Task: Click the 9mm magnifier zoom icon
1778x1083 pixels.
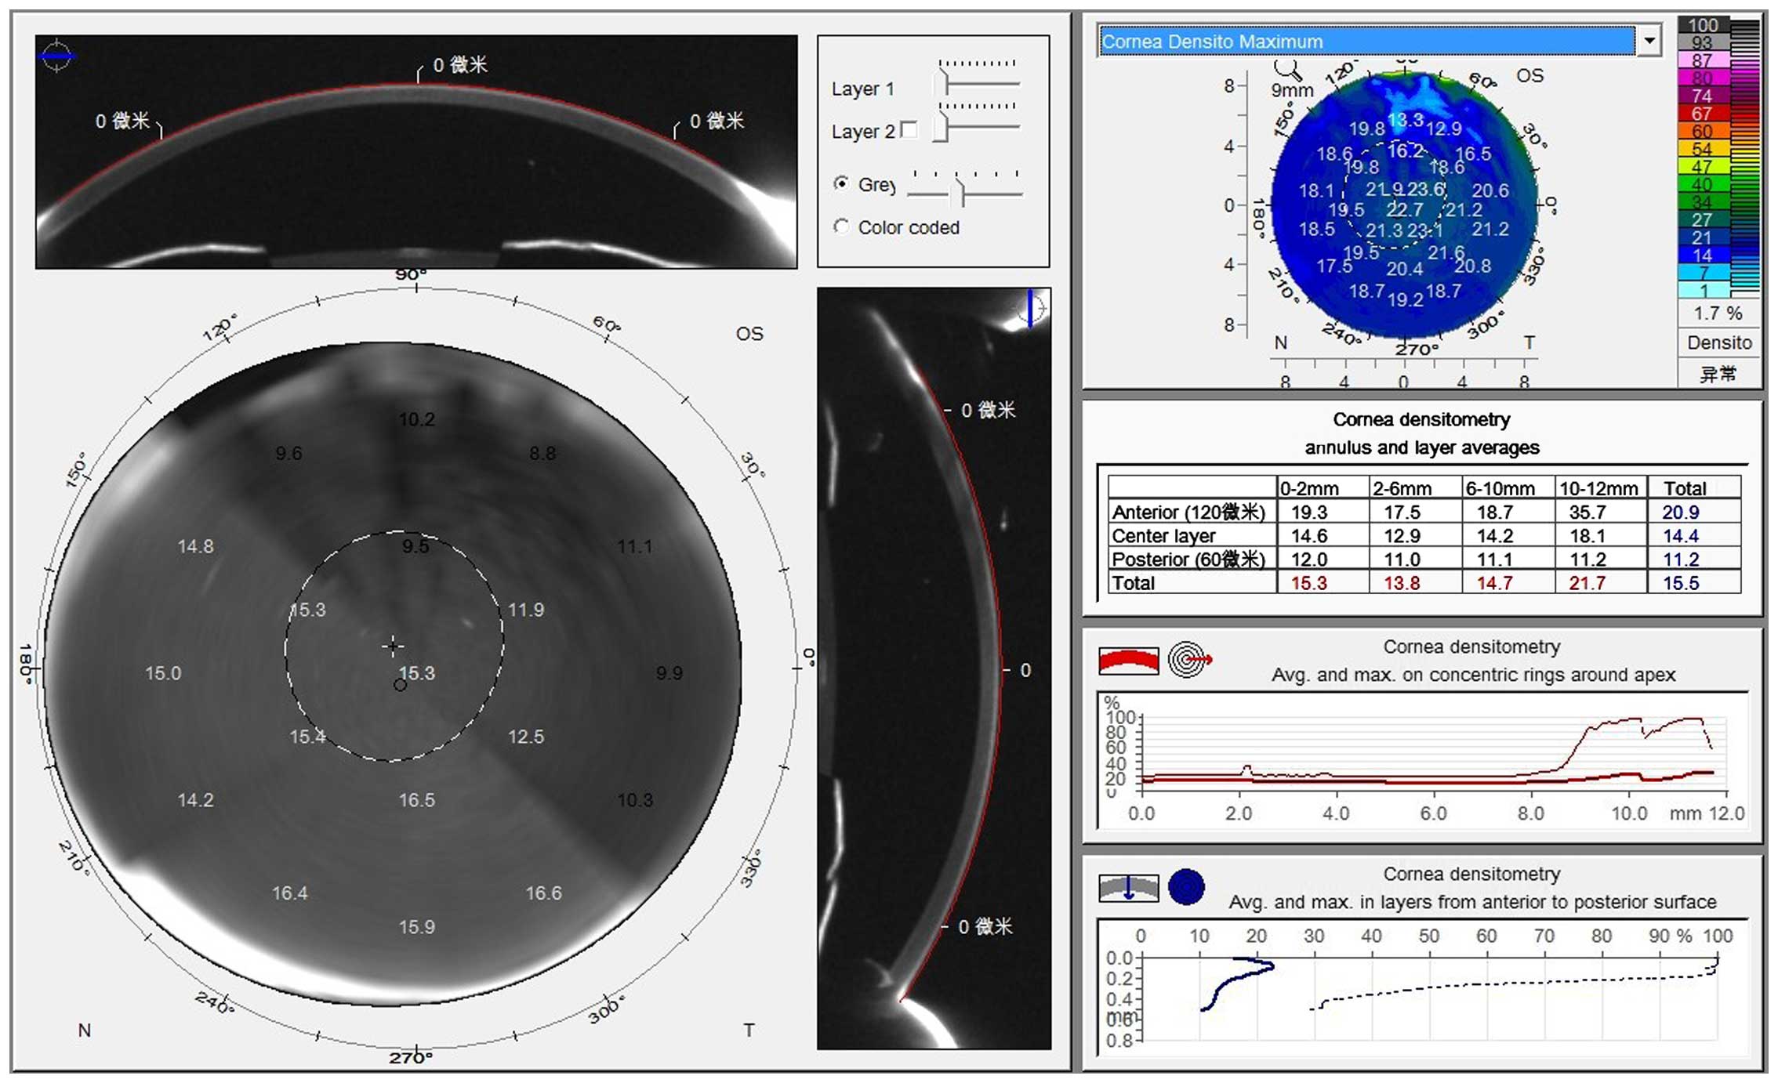Action: tap(1286, 70)
